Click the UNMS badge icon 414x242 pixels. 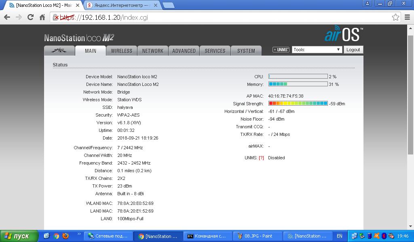281,50
